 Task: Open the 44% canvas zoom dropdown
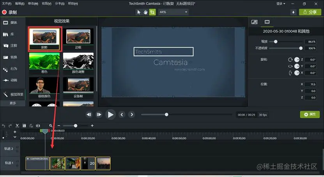(x=174, y=12)
